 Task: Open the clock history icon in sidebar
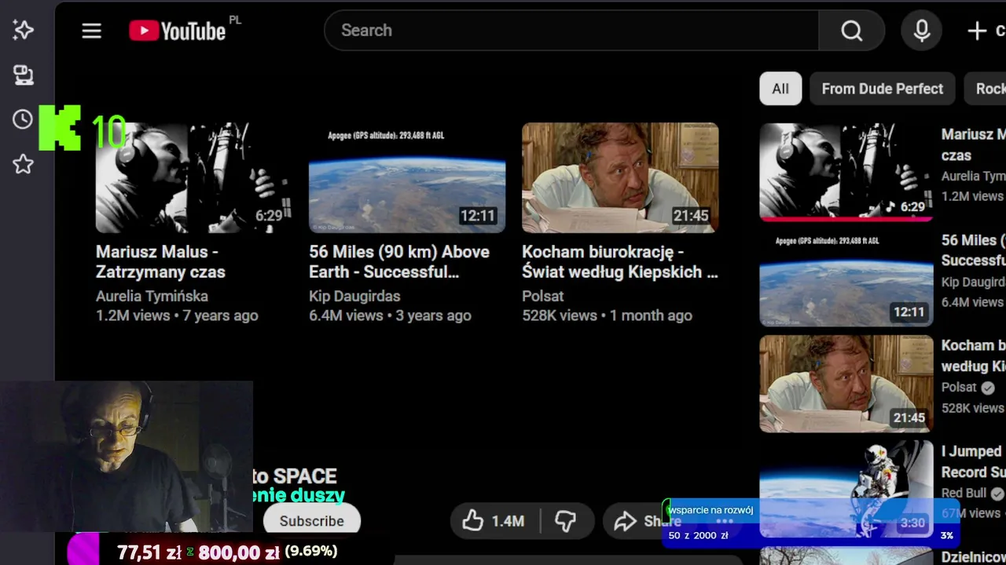point(23,119)
